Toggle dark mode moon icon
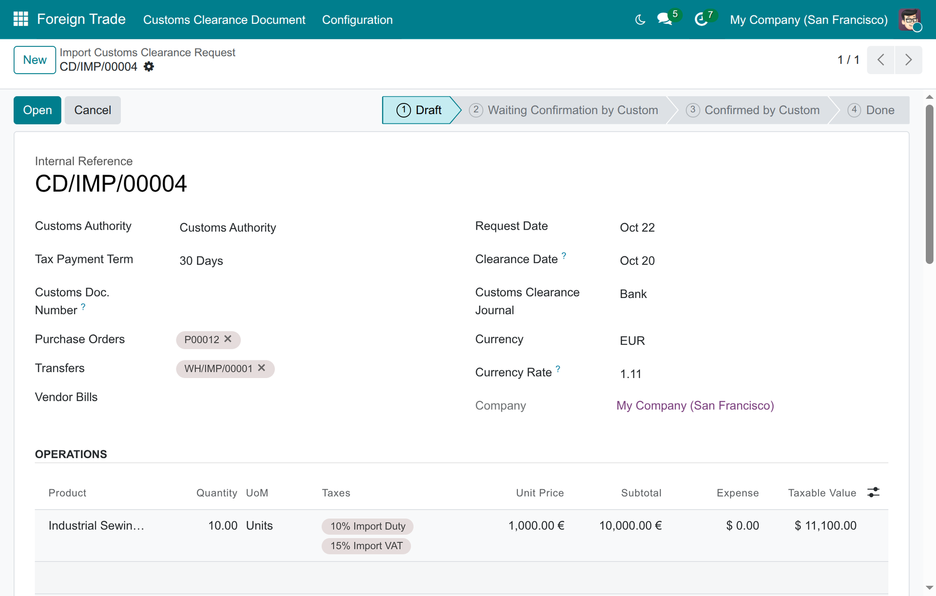 [x=640, y=20]
